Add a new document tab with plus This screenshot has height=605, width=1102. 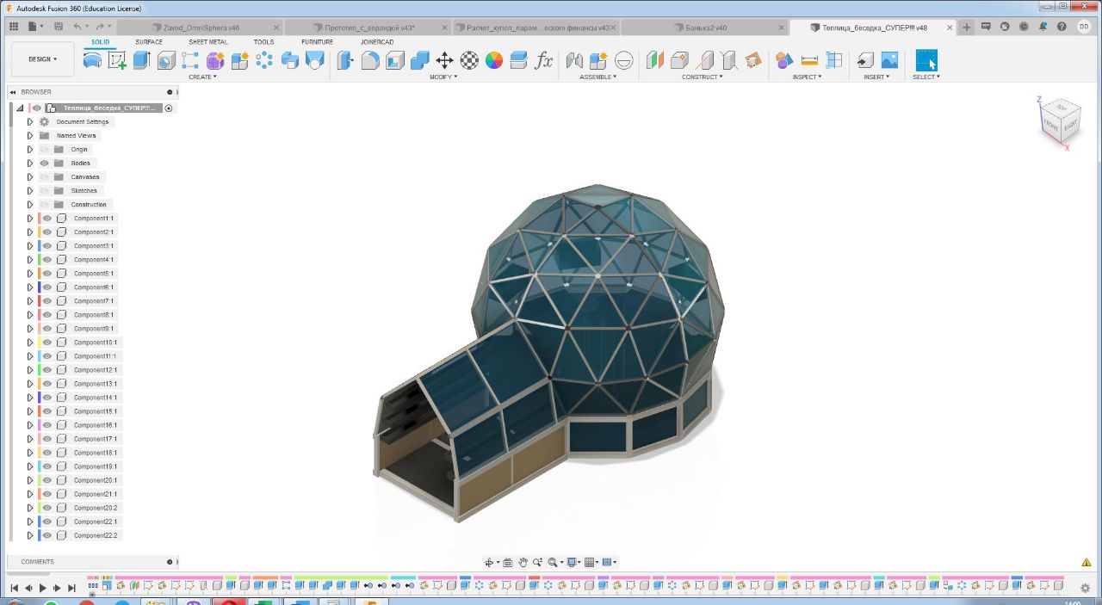[x=966, y=28]
